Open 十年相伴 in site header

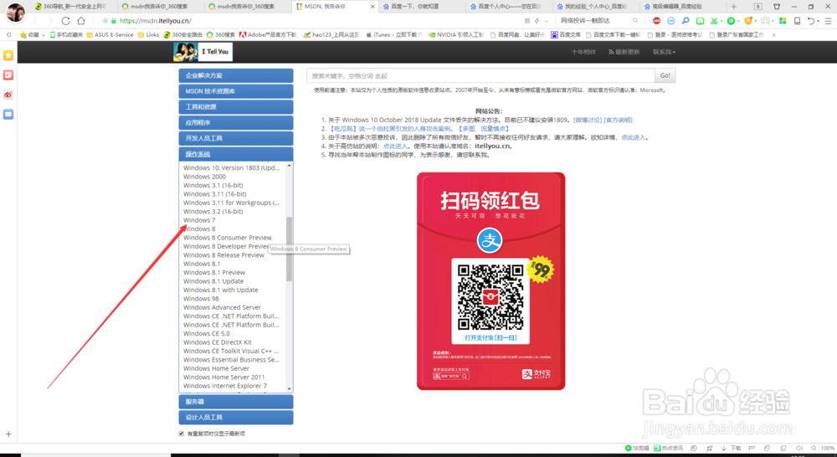tap(583, 52)
